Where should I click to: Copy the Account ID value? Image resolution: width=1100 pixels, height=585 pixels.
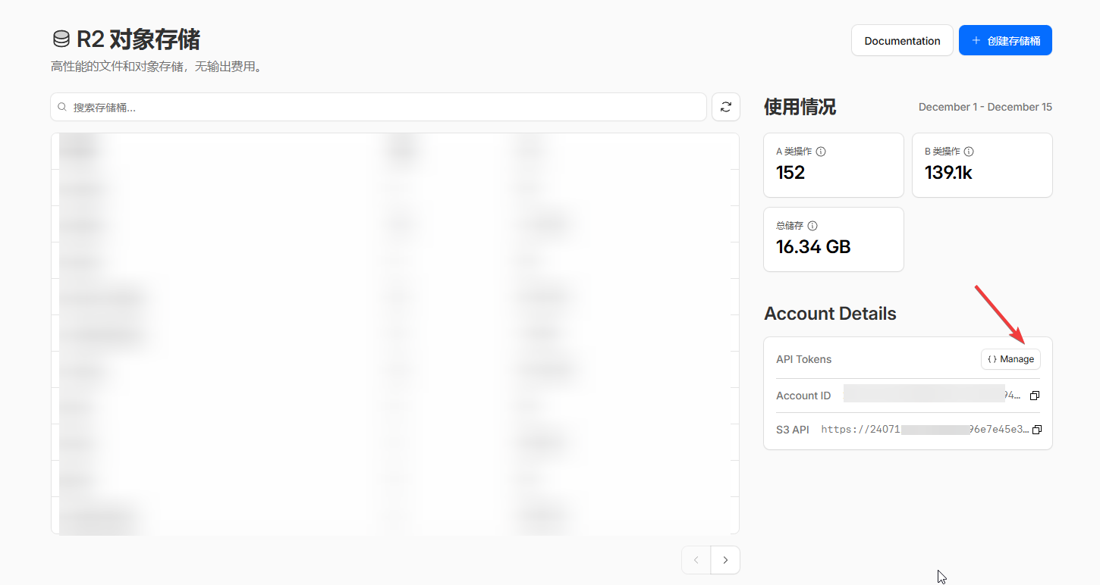tap(1035, 396)
